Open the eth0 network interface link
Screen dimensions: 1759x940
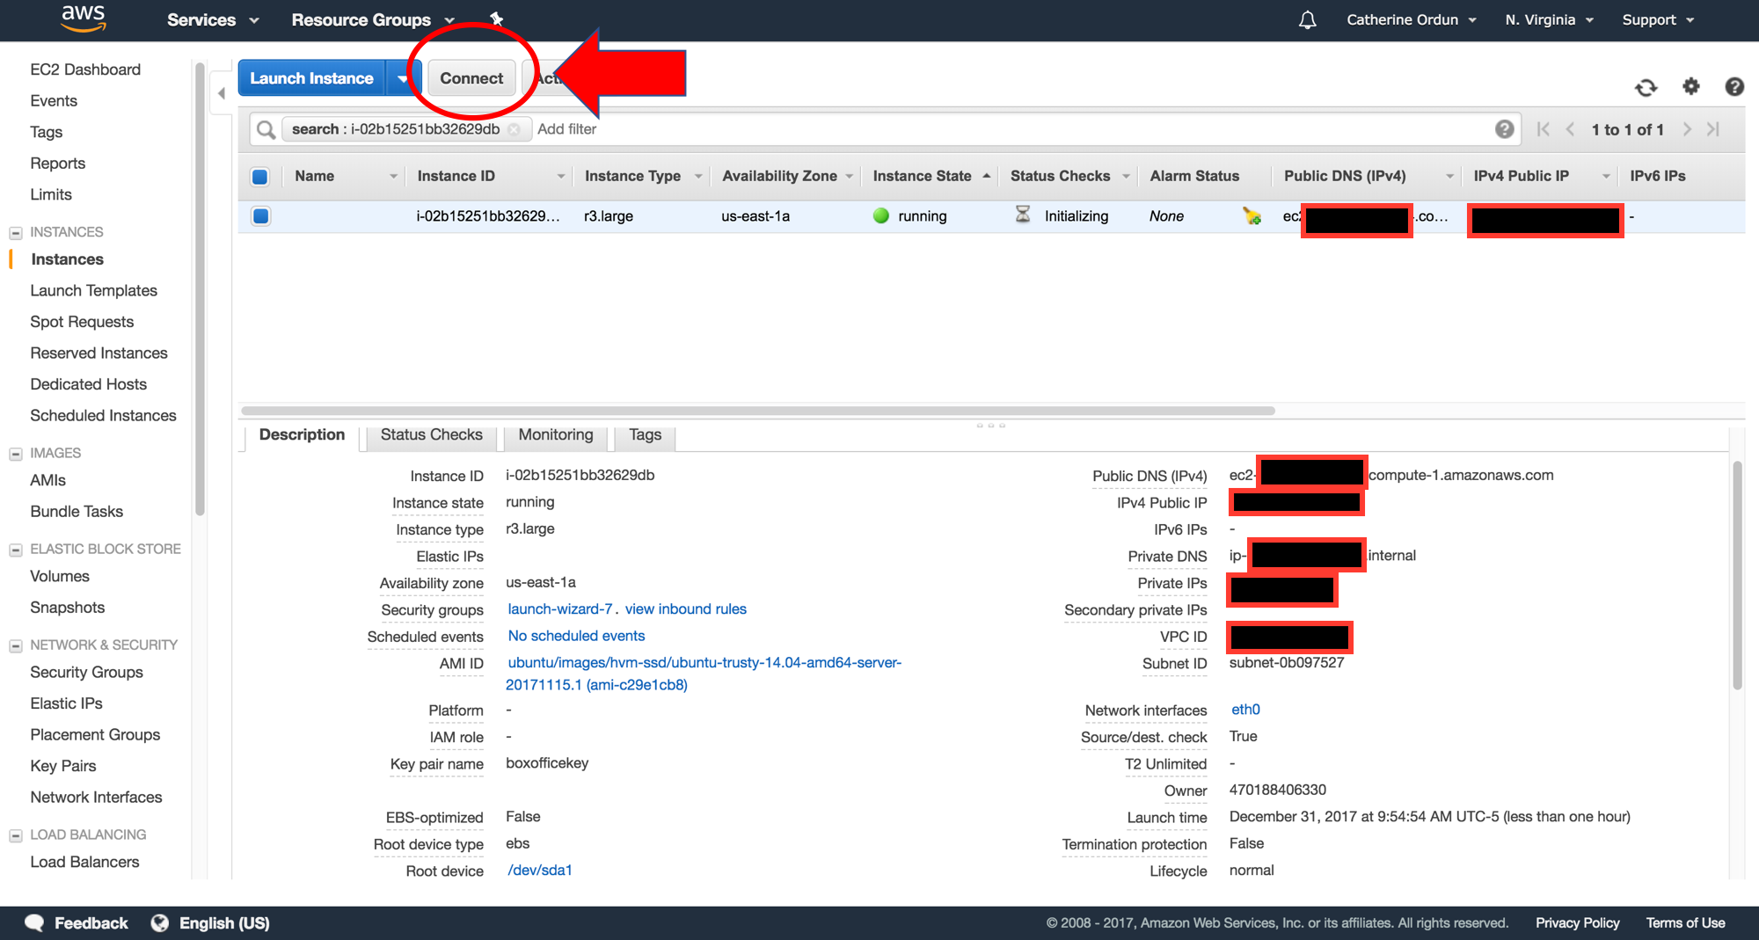click(1245, 710)
